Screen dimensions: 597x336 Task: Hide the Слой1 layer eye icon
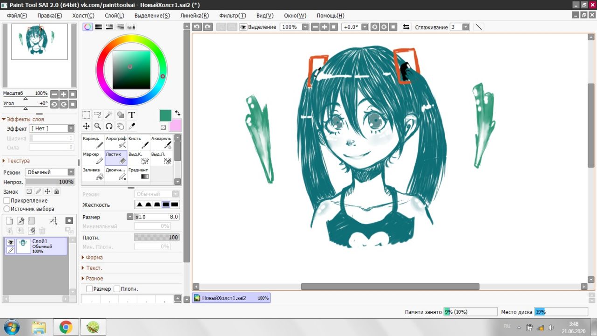tap(10, 242)
